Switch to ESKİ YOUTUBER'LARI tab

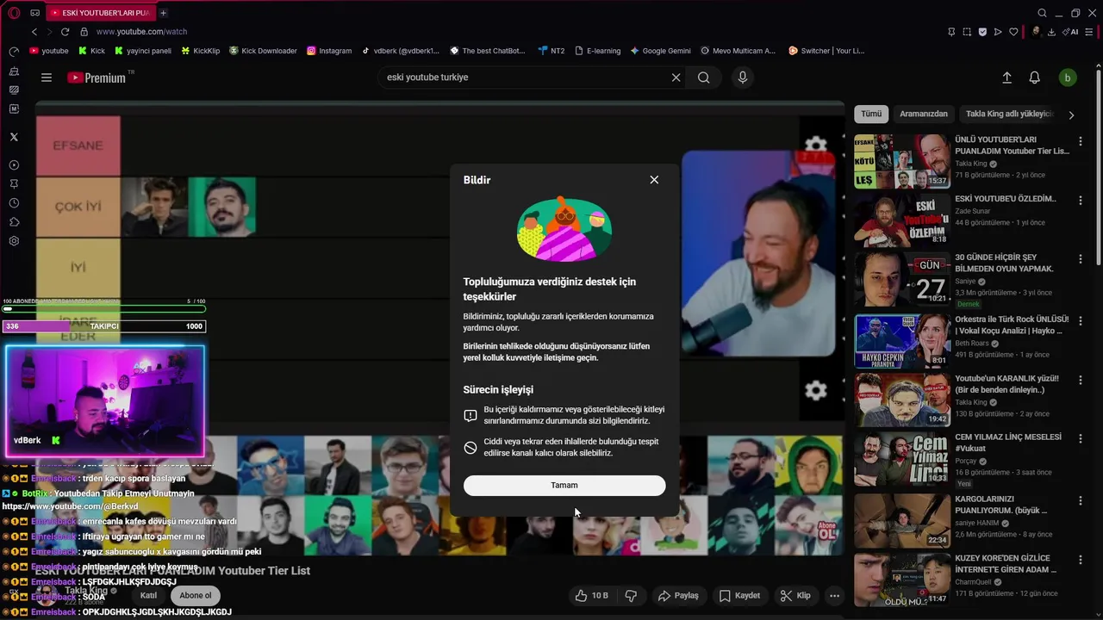point(99,13)
